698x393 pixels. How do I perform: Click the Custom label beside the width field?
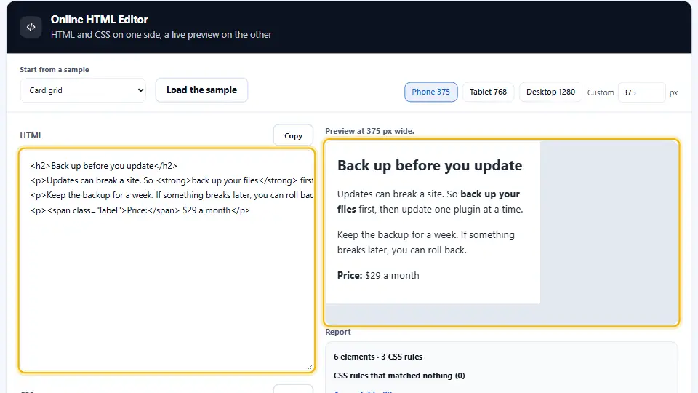pos(600,92)
